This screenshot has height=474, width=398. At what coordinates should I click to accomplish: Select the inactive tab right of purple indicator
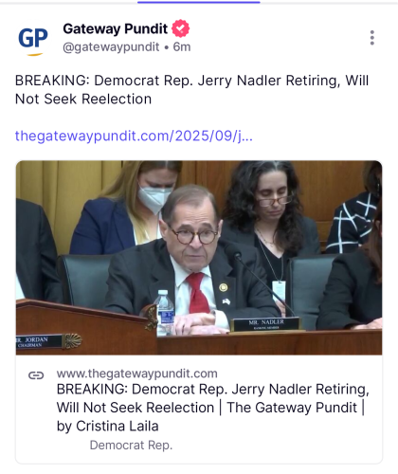pyautogui.click(x=329, y=2)
